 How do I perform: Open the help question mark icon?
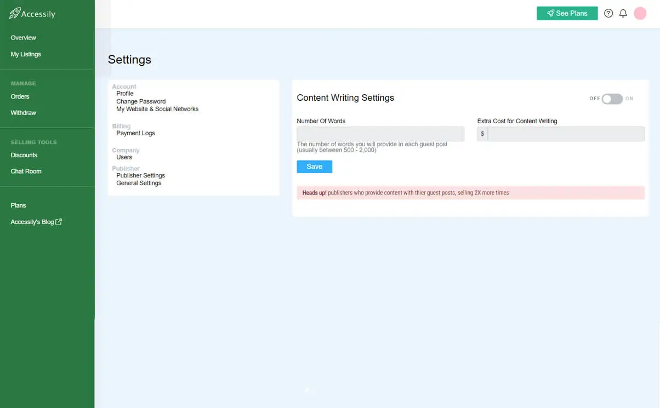608,13
